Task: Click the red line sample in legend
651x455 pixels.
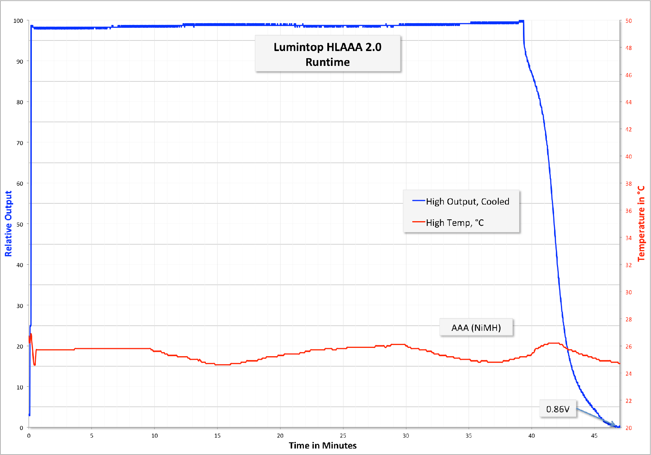Action: (x=418, y=222)
